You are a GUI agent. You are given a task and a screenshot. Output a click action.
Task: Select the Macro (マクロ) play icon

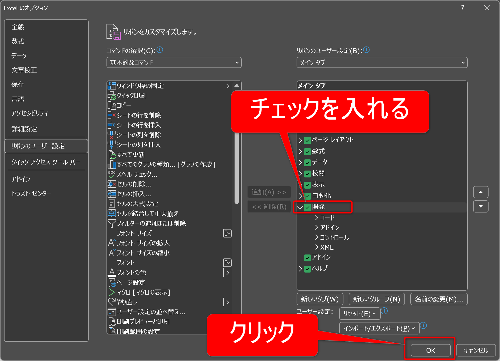point(112,292)
